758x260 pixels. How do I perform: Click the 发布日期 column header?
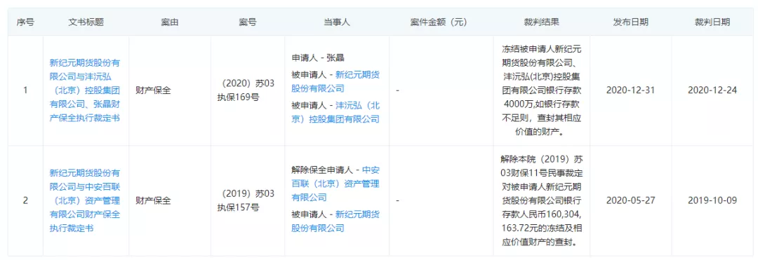(631, 22)
